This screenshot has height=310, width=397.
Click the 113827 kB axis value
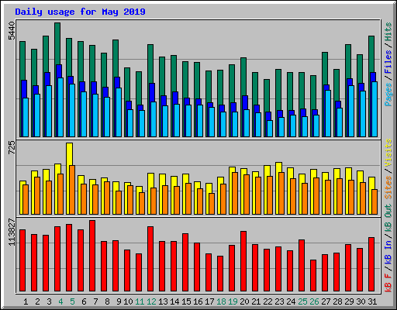[x=12, y=232]
